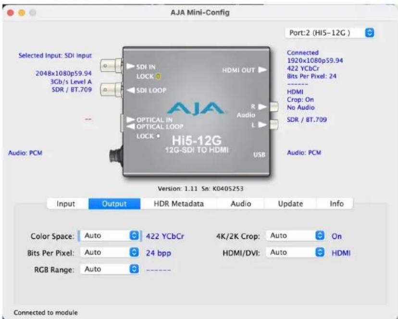Click the Audio L RCA jack
The height and width of the screenshot is (319, 398).
274,124
